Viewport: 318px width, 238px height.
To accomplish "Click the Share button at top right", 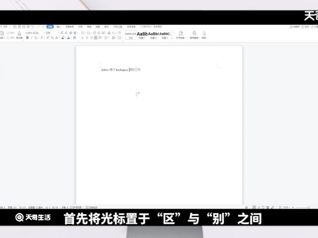I will click(314, 27).
